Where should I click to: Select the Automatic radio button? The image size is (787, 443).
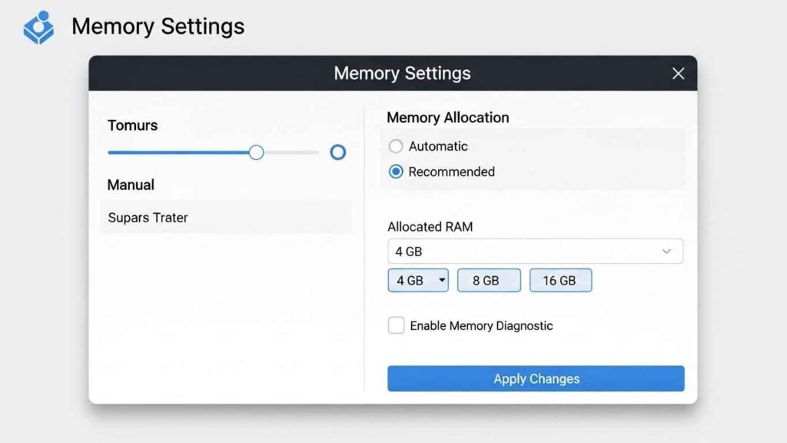[396, 146]
